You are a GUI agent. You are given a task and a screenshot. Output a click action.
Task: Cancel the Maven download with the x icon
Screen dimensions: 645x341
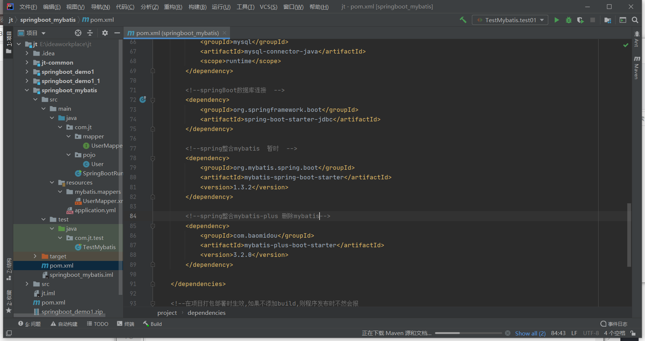(508, 333)
